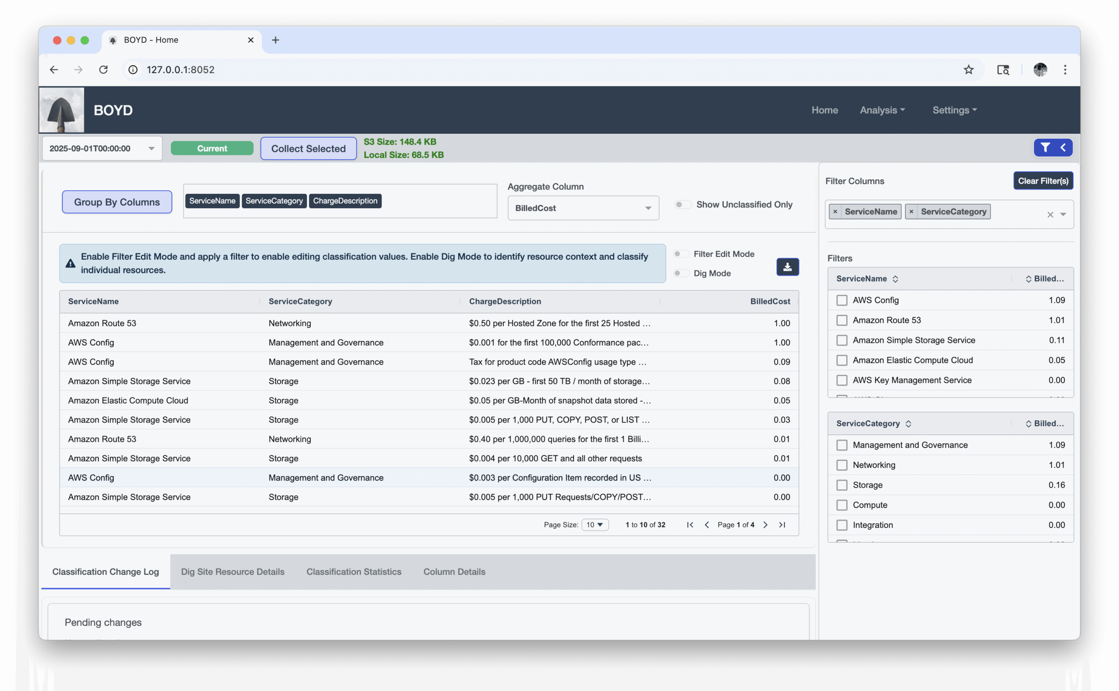Image resolution: width=1119 pixels, height=691 pixels.
Task: Enable Filter Edit Mode switch
Action: tap(681, 254)
